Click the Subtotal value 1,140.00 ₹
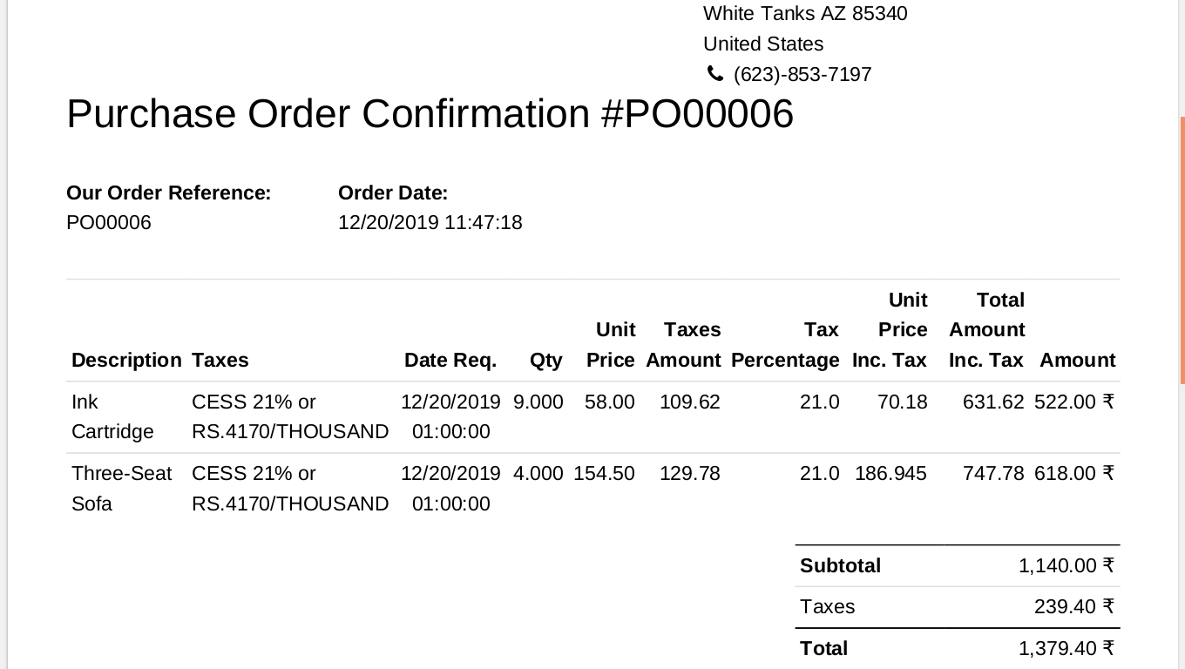Viewport: 1185px width, 669px height. click(1066, 565)
